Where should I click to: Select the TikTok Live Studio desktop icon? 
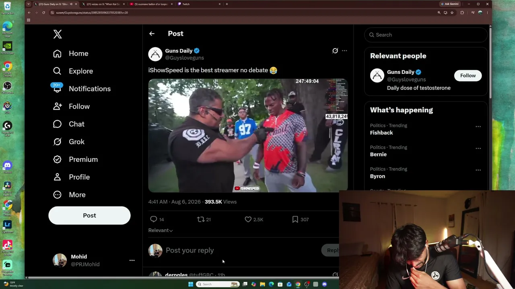(x=7, y=247)
